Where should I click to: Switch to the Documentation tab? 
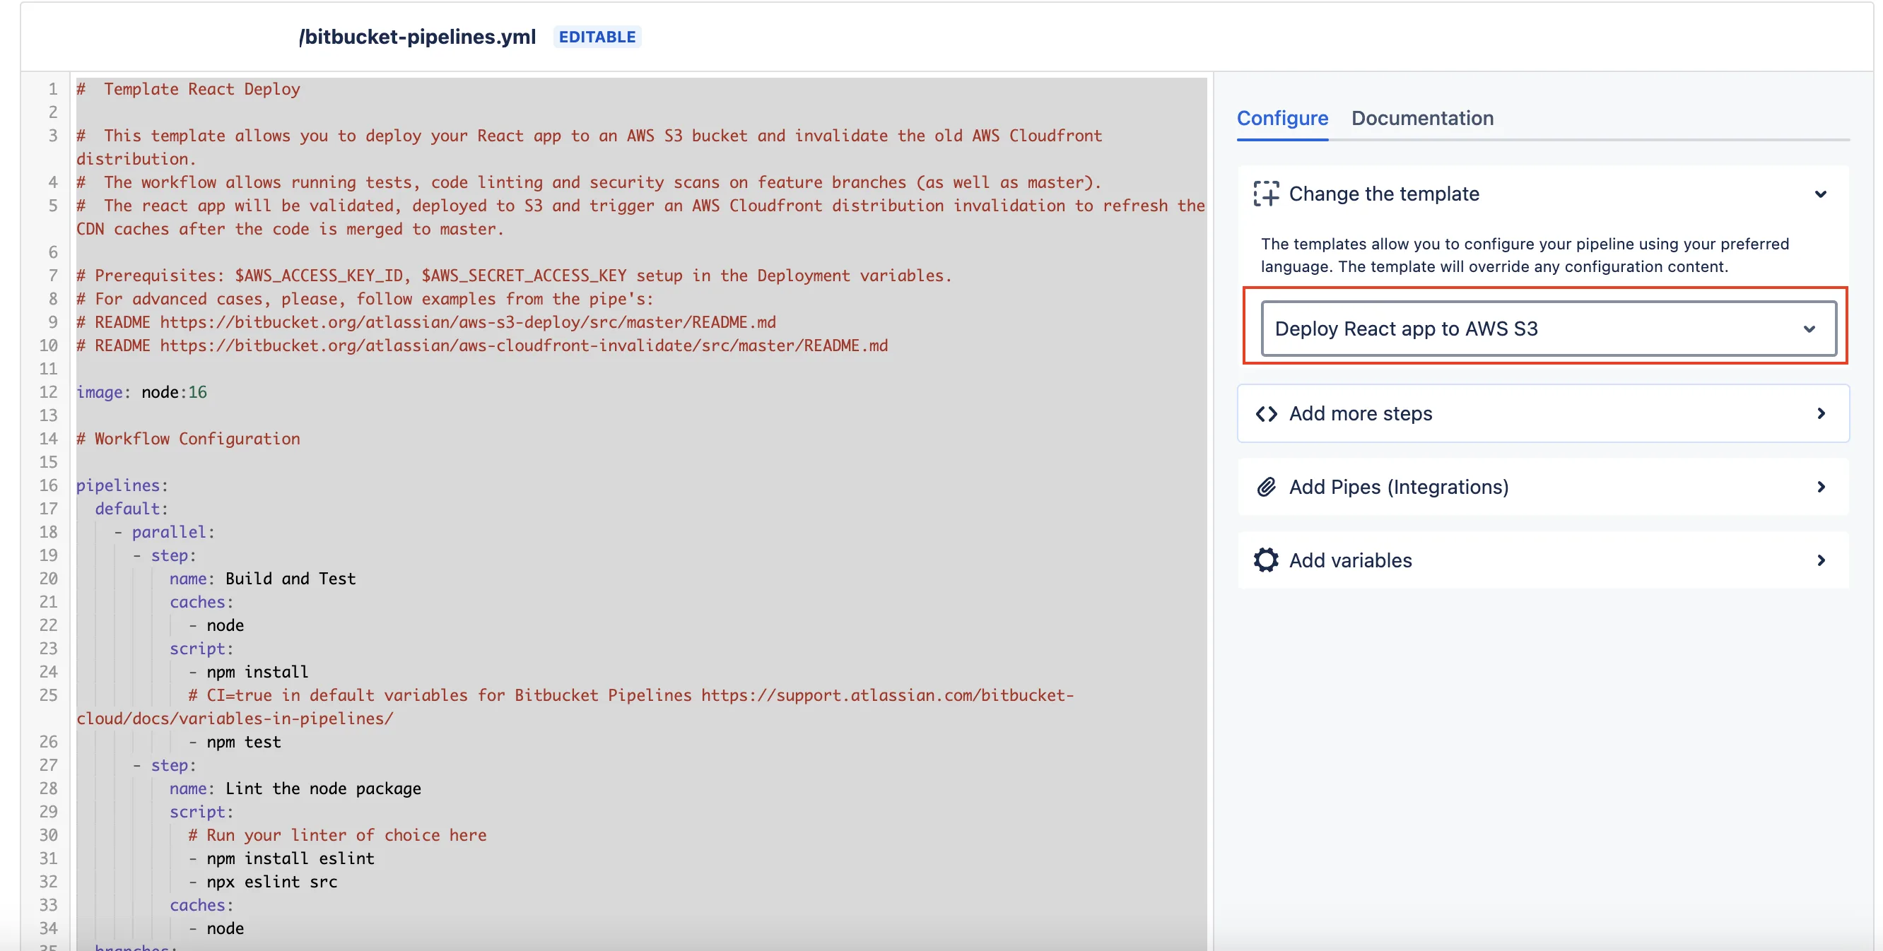point(1421,118)
